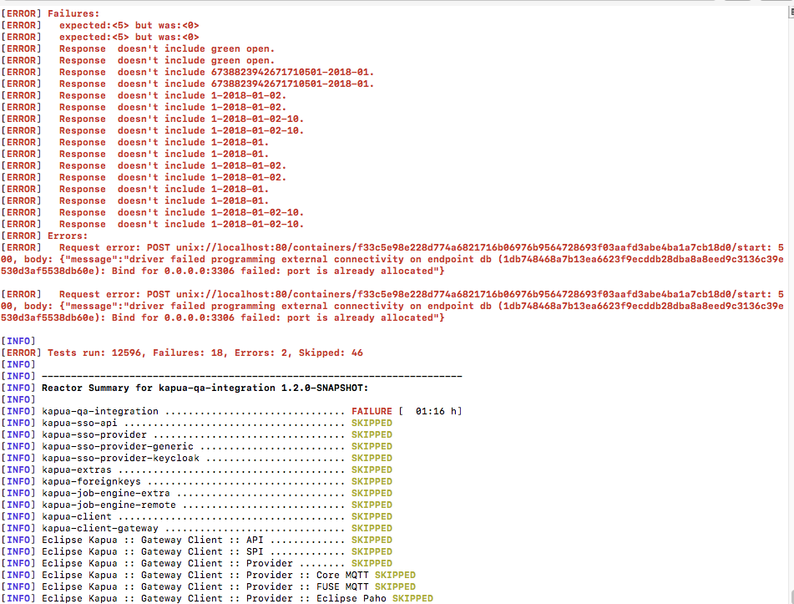Click the "01:16 h" build duration

tap(436, 412)
